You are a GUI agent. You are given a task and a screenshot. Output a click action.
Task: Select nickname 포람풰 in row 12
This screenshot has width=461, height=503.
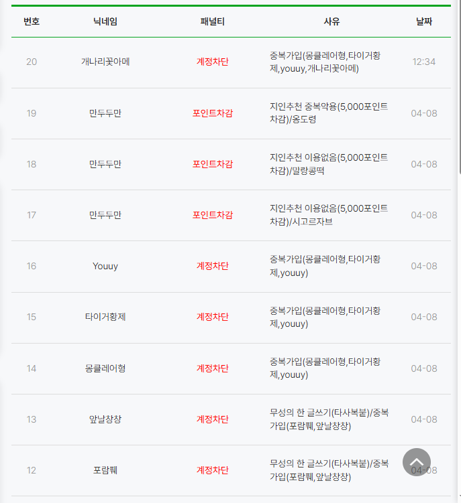click(x=105, y=470)
